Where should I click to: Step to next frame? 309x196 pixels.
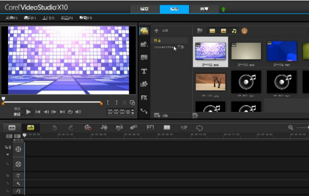[x=54, y=112]
